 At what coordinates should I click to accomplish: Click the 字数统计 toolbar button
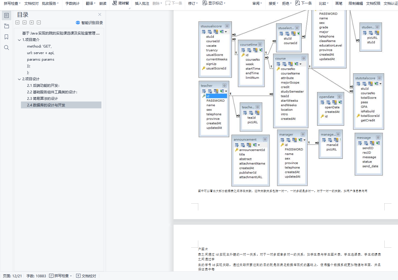click(x=73, y=3)
